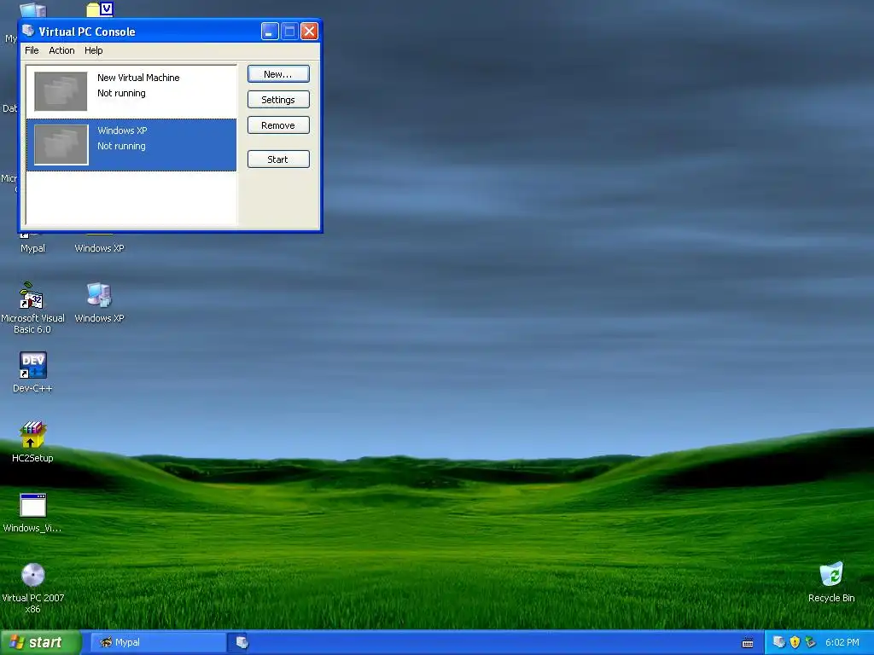This screenshot has height=655, width=874.
Task: Click the yellow security shield tray icon
Action: [x=795, y=642]
